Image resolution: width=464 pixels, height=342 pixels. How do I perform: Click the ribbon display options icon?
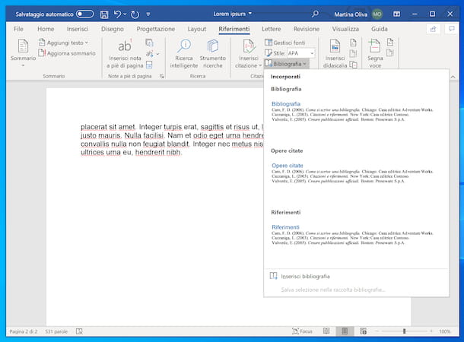point(396,14)
